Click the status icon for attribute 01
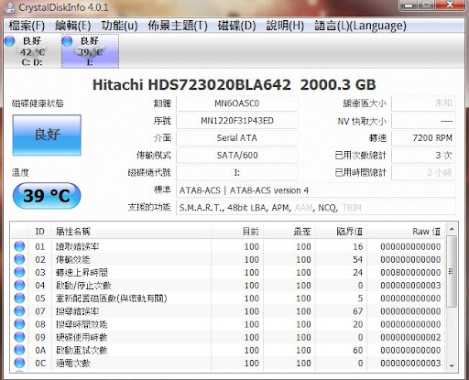The width and height of the screenshot is (469, 380). click(19, 246)
